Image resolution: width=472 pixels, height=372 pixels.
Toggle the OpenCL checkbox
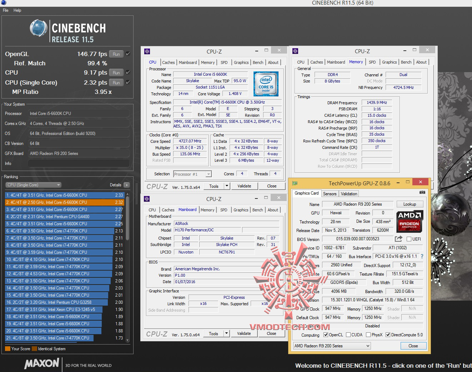(326, 335)
